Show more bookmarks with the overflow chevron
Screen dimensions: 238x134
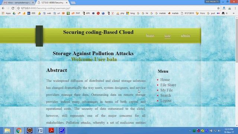tap(234, 13)
